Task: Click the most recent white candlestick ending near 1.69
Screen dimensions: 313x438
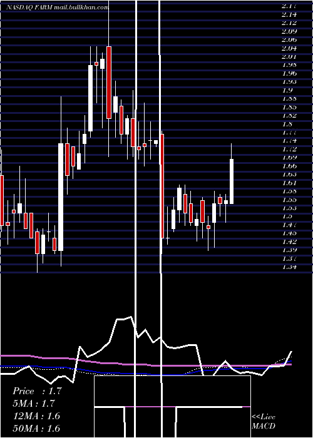Action: click(232, 181)
